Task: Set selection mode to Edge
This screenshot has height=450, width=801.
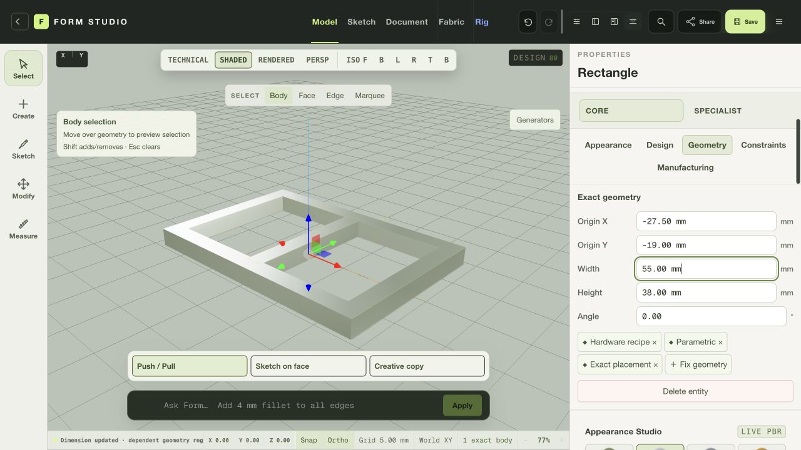Action: (335, 96)
